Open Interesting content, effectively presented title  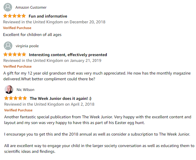point(68,55)
